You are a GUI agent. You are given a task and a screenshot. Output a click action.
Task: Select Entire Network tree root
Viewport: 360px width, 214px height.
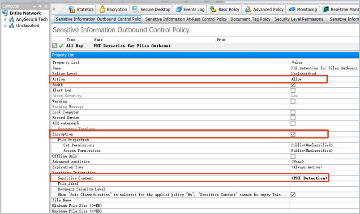(x=25, y=13)
